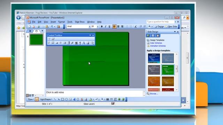Screen dimensions: 223x125
Task: Click the Undo arrow icon
Action: pos(52,26)
